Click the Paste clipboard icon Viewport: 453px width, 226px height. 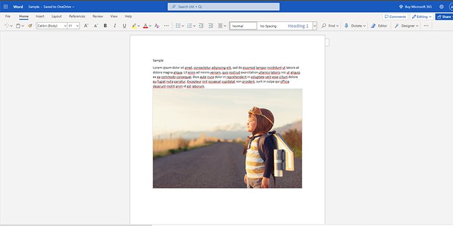(x=18, y=26)
